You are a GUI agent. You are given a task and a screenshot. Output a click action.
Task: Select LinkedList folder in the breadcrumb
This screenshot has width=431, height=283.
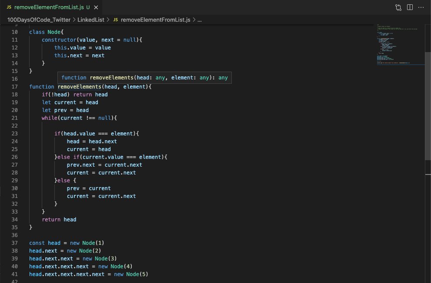[x=91, y=20]
